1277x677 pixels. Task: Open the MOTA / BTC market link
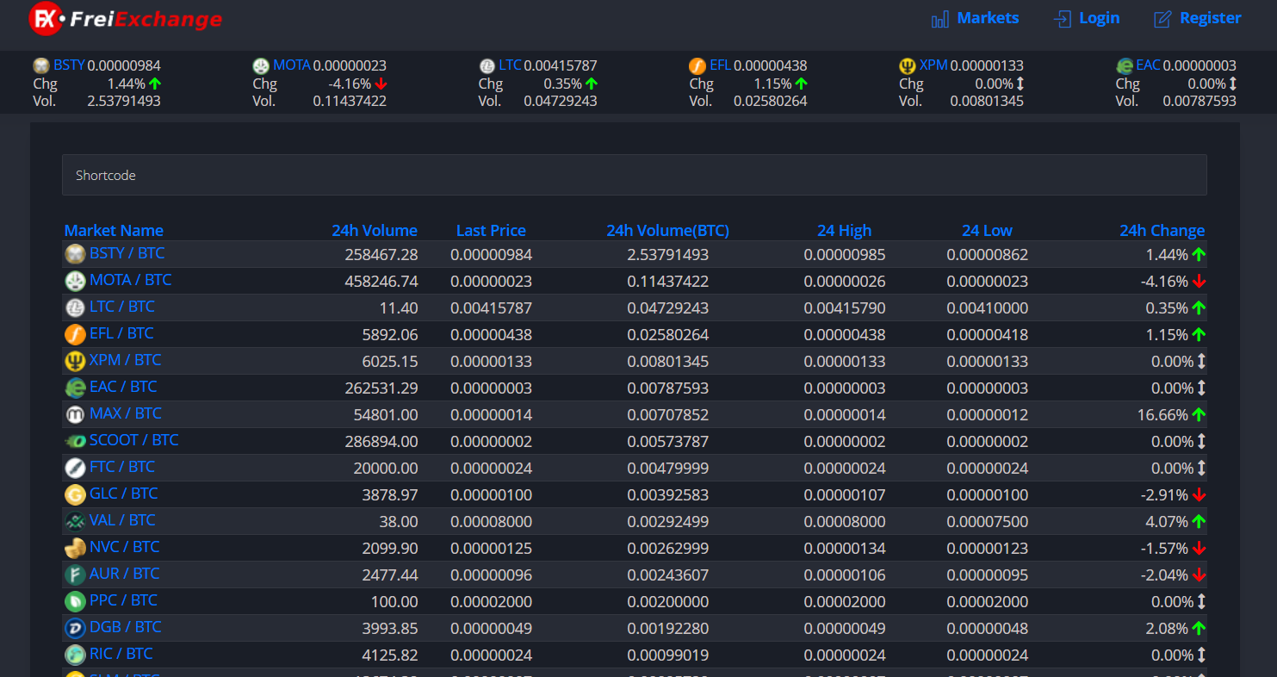[x=130, y=280]
